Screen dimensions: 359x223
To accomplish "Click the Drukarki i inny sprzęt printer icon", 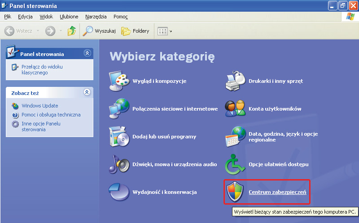I will point(235,81).
